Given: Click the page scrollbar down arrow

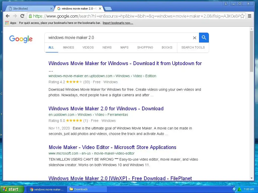Looking at the screenshot, I should point(251,178).
